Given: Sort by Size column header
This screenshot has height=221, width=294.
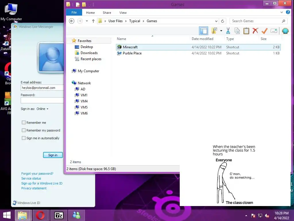Looking at the screenshot, I should click(264, 39).
